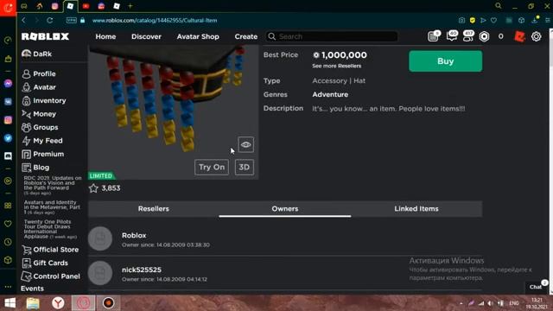Click the heart bookmark icon in address bar
This screenshot has width=553, height=311.
(x=493, y=20)
